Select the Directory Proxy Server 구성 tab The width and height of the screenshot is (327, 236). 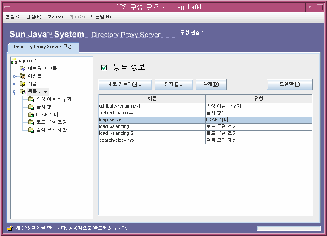[x=44, y=47]
